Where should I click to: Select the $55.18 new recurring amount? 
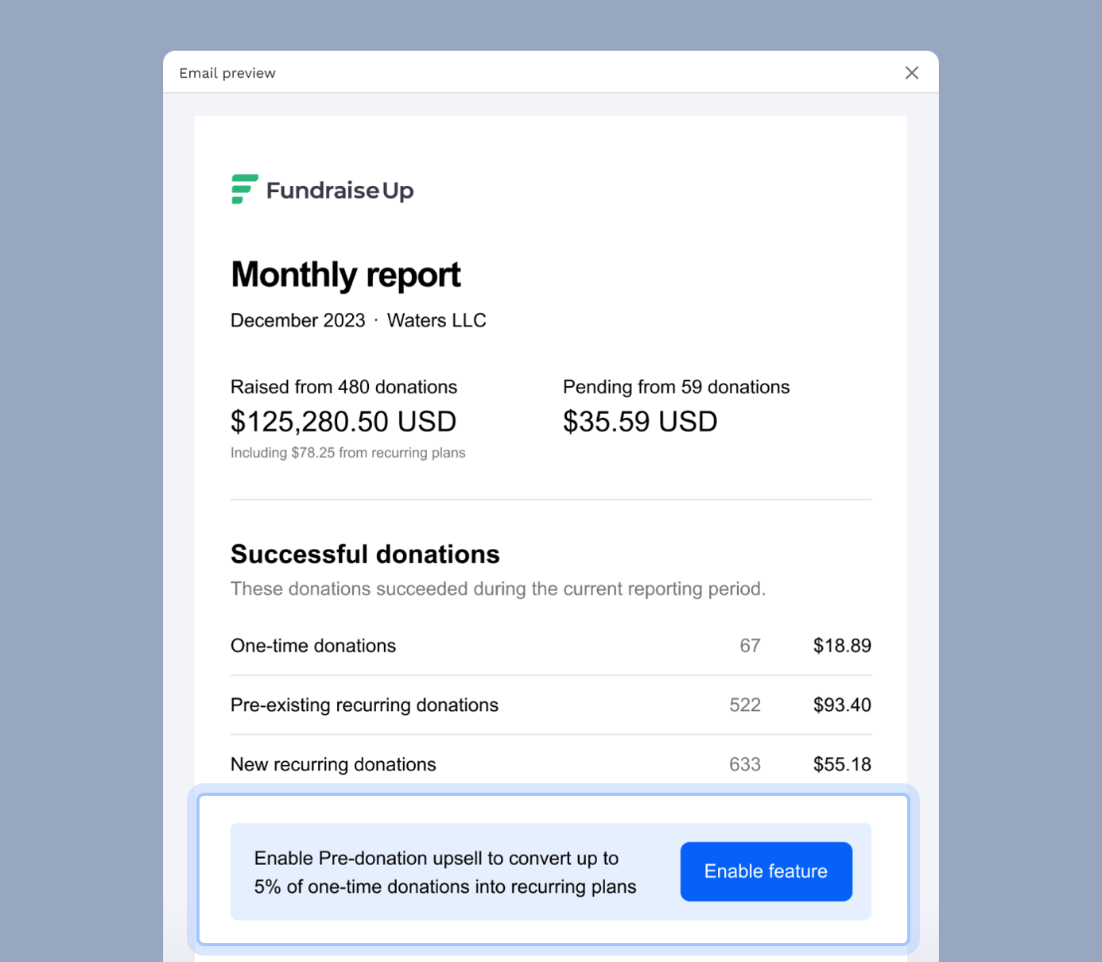pos(841,764)
